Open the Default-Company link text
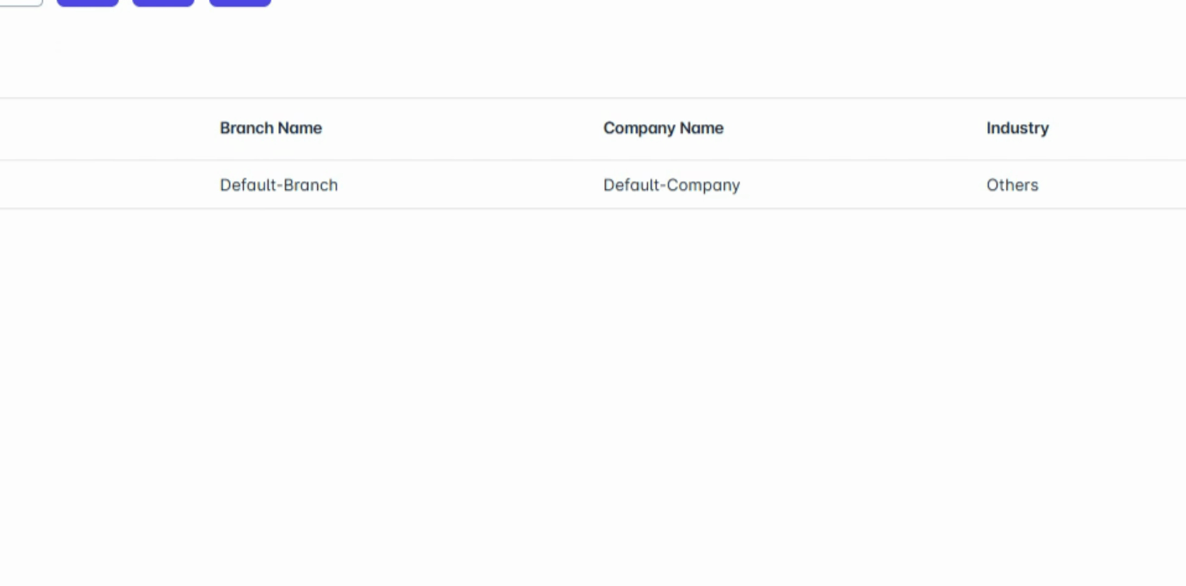Viewport: 1186px width, 586px height. [x=671, y=185]
